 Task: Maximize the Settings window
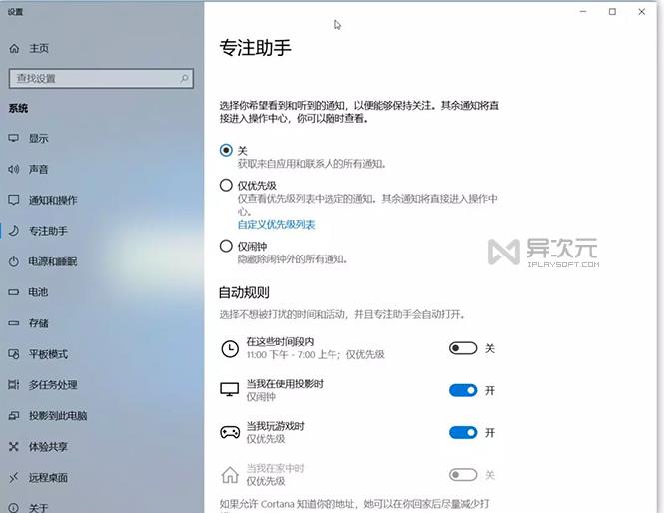(612, 12)
